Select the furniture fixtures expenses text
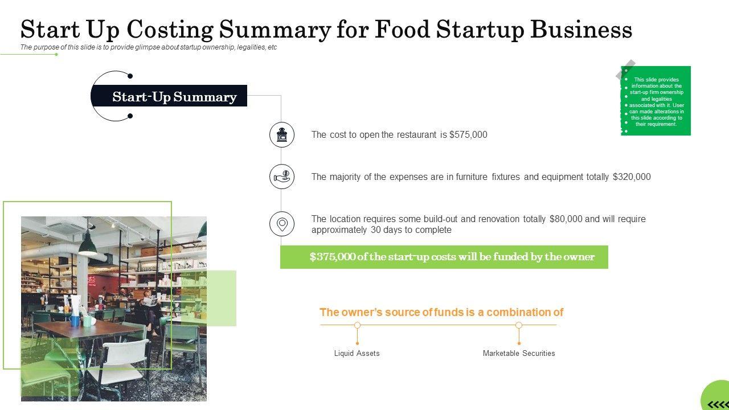729x410 pixels. 481,177
